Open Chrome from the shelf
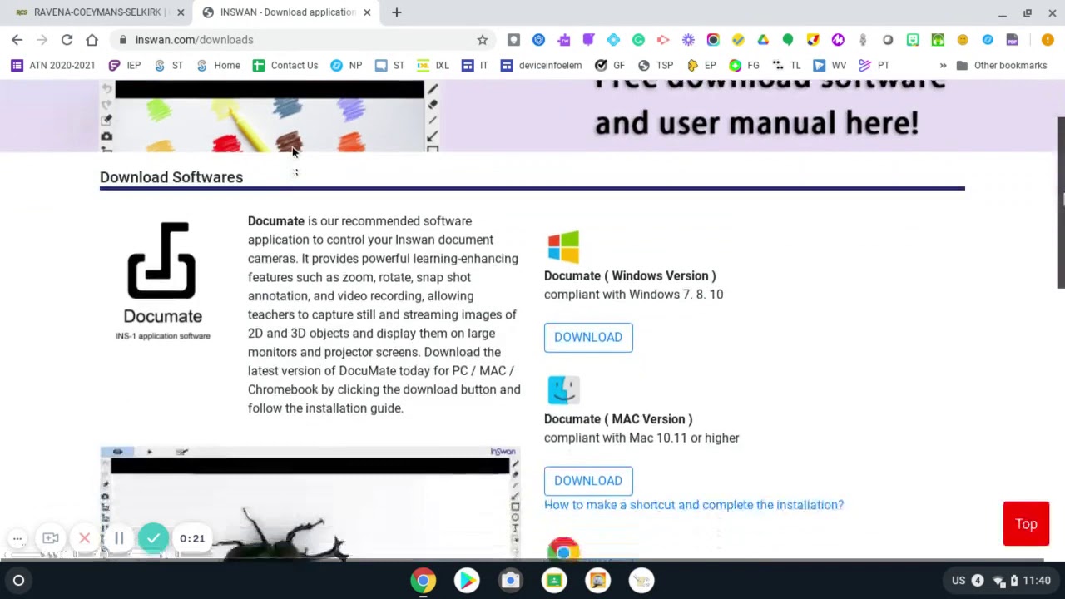The image size is (1065, 599). click(423, 581)
